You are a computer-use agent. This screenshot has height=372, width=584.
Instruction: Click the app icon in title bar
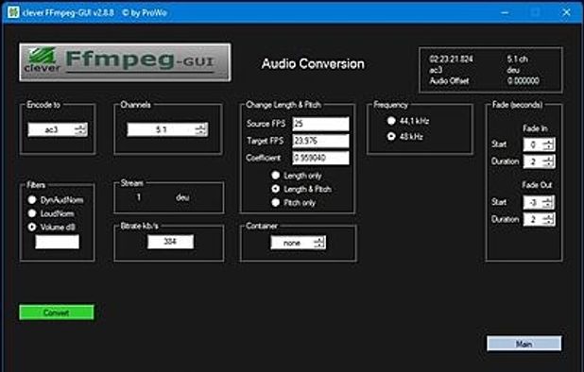click(13, 12)
